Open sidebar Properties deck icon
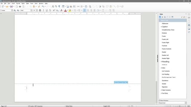This screenshot has width=191, height=107. pyautogui.click(x=189, y=18)
